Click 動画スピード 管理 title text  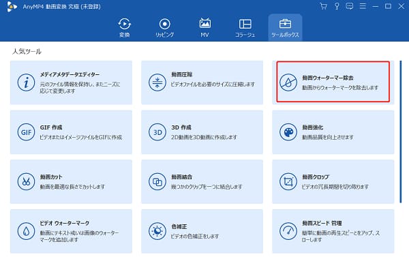(x=322, y=223)
